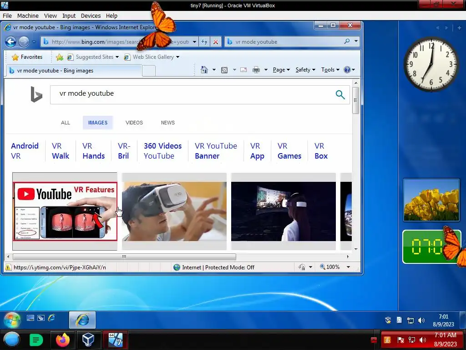Open the VirtualBox View menu
The image size is (466, 350).
click(x=50, y=16)
